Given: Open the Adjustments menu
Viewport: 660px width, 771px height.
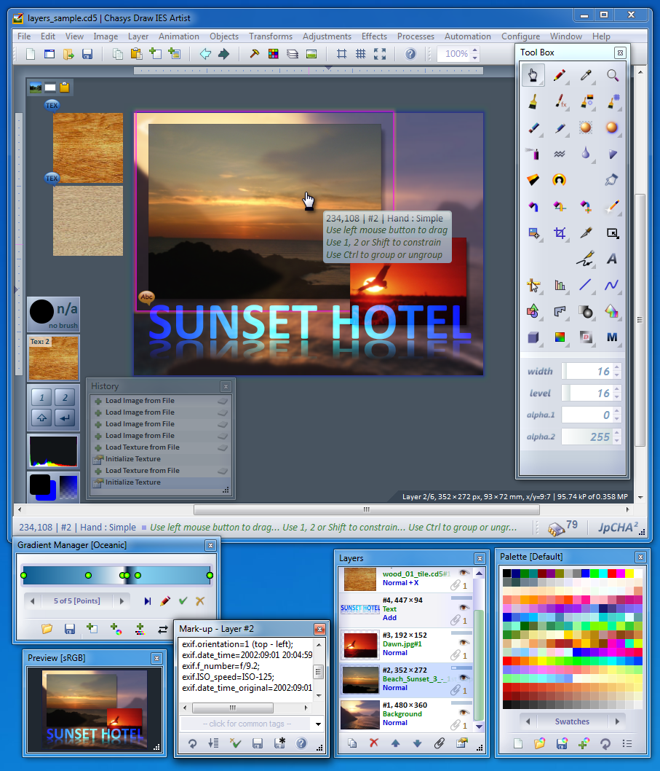Looking at the screenshot, I should pyautogui.click(x=327, y=36).
